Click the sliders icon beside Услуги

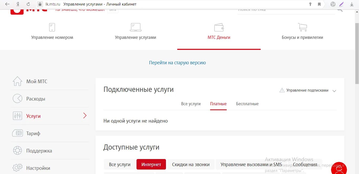(x=17, y=116)
